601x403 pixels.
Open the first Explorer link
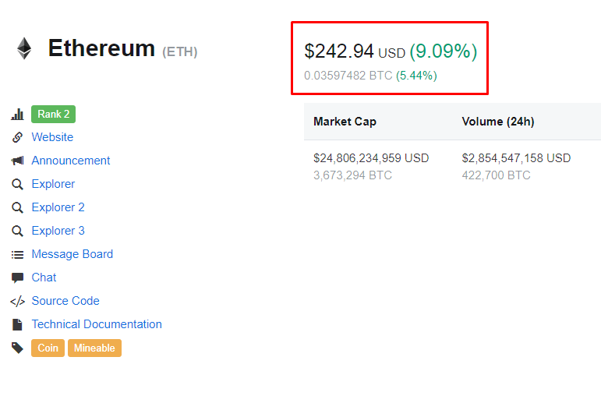(53, 184)
